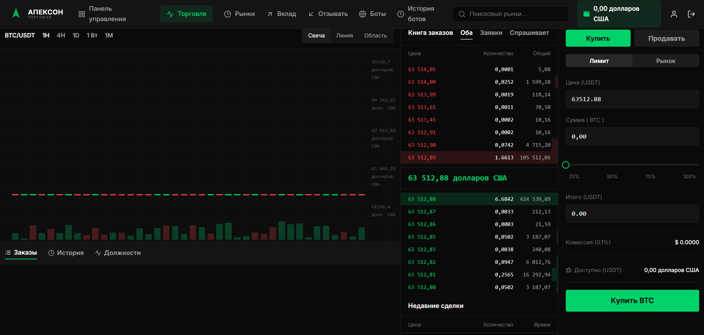Click the ask row priced 63 514,05
Screen dimensions: 704x335
(x=479, y=69)
